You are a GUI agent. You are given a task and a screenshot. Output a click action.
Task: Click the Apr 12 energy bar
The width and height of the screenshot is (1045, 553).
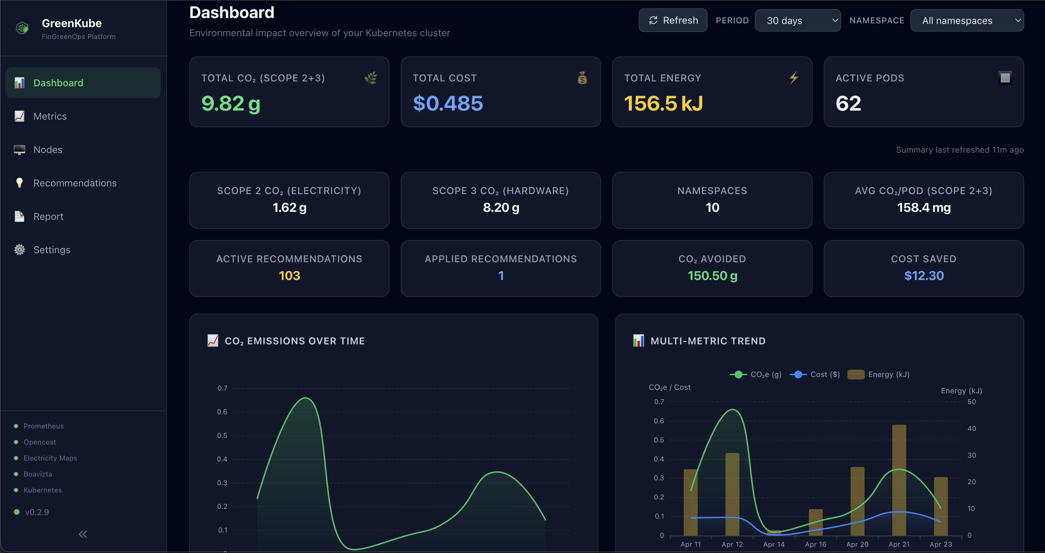click(732, 494)
